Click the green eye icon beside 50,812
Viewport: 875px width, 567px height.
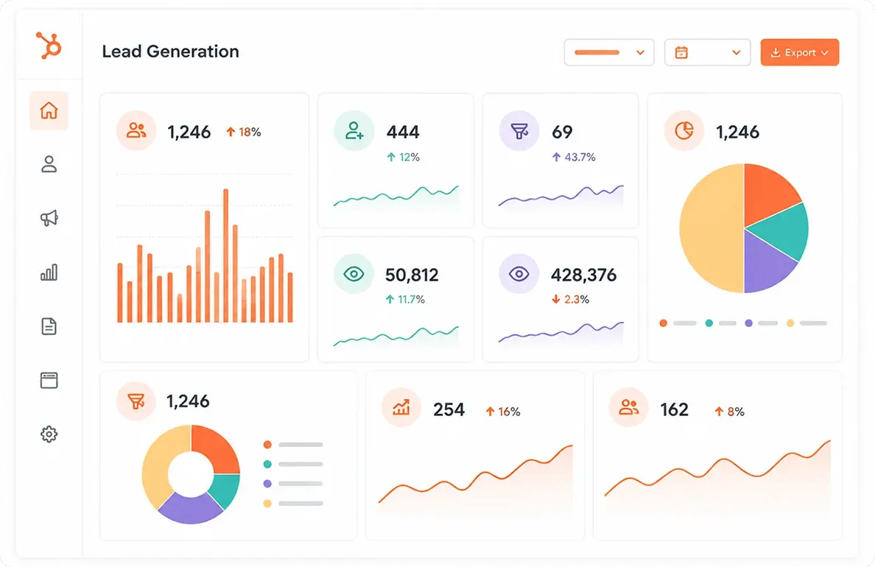pos(354,273)
